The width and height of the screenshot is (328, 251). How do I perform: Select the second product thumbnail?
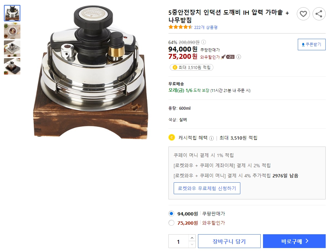[x=12, y=31]
